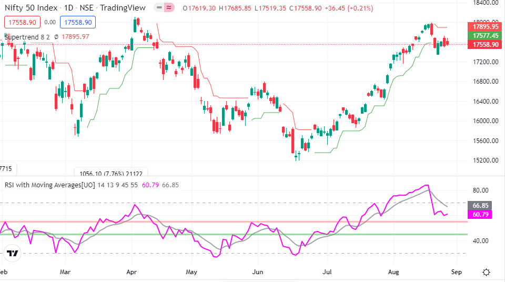The width and height of the screenshot is (505, 282).
Task: Click the Sep label on time axis
Action: point(456,272)
